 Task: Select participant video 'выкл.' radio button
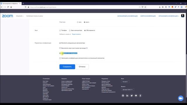[x=84, y=22]
